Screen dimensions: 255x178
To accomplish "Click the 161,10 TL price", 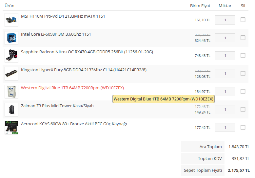I will point(203,20).
